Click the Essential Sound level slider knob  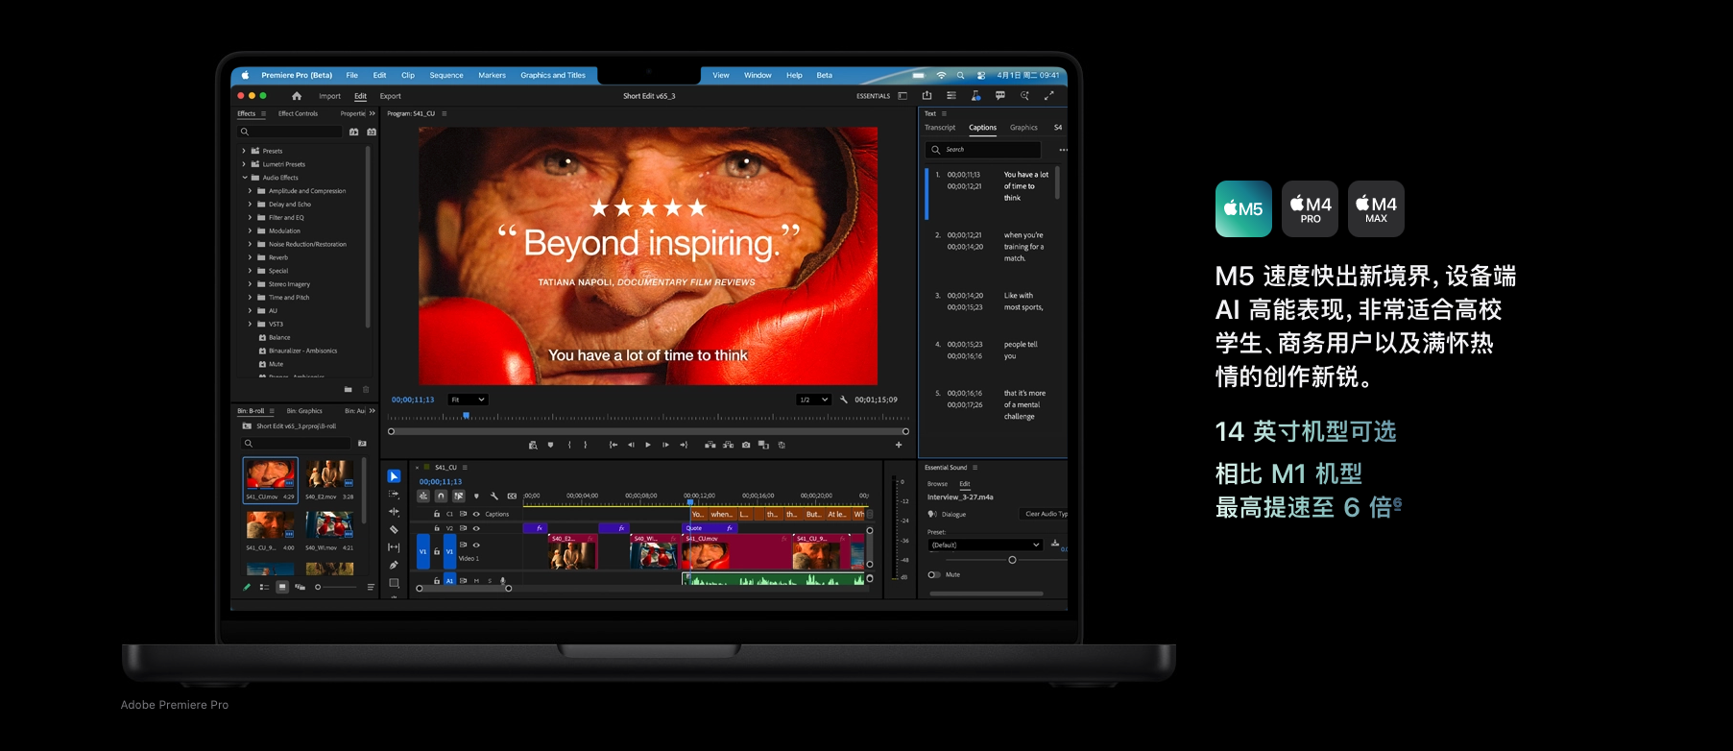(1012, 560)
